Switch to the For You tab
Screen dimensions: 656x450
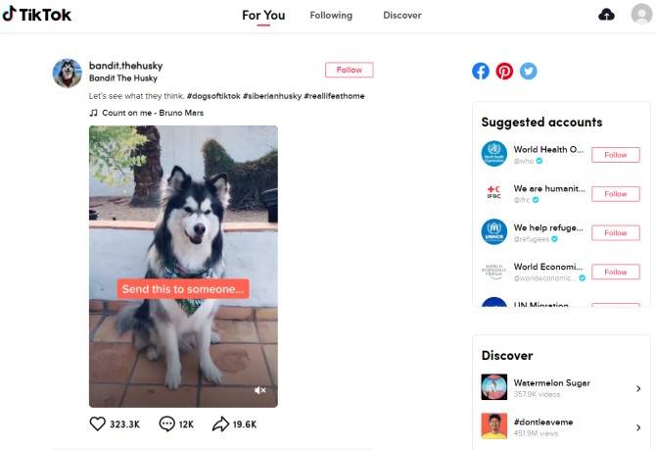(x=263, y=16)
